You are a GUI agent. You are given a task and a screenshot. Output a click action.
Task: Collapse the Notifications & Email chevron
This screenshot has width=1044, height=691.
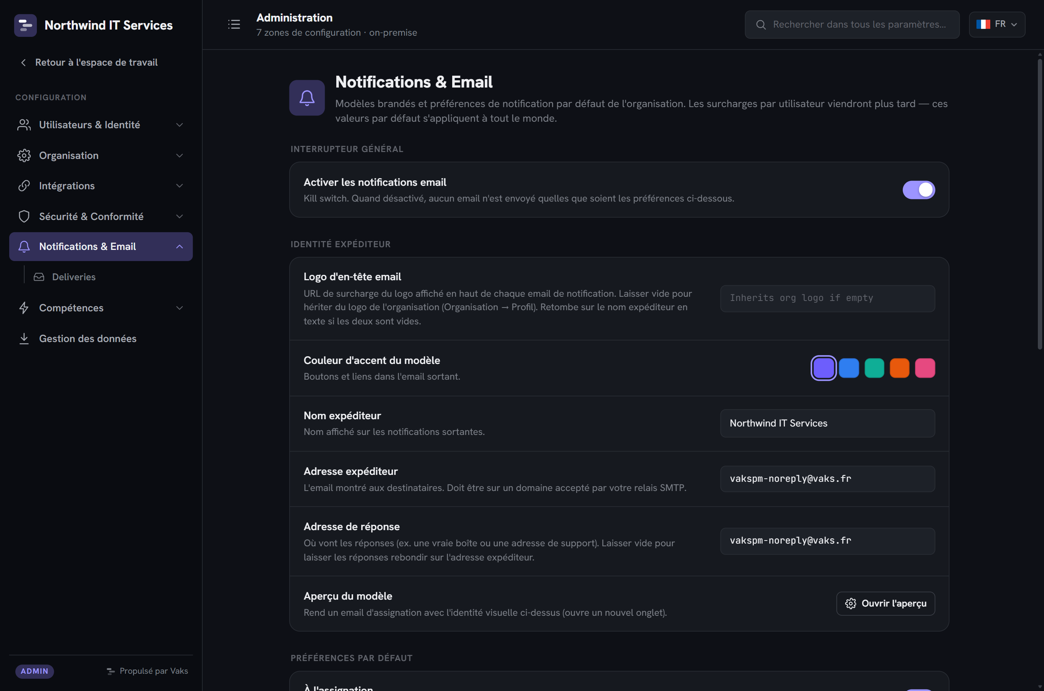coord(179,247)
